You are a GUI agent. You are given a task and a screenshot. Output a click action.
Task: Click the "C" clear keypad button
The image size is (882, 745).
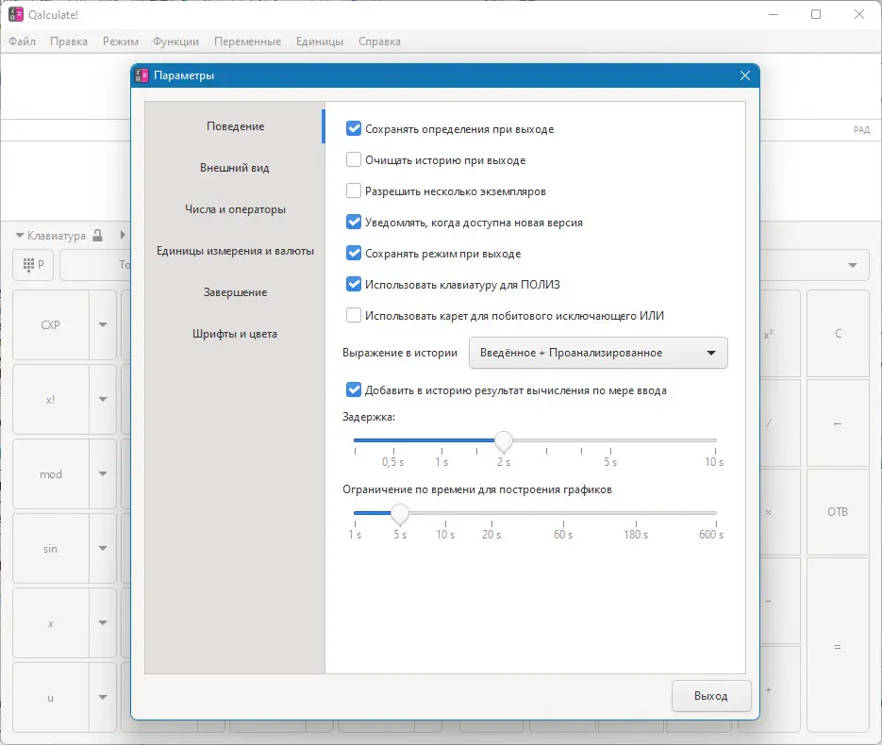tap(838, 334)
